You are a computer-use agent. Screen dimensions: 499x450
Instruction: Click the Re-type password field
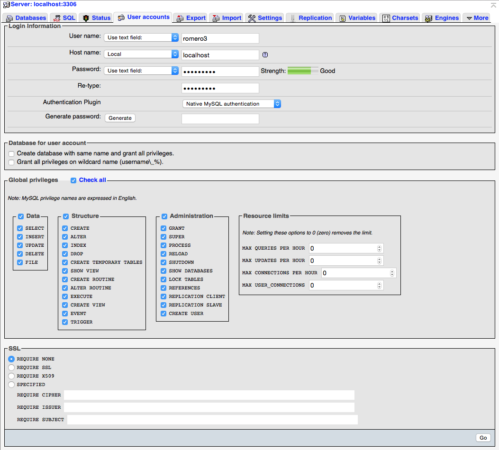(220, 88)
